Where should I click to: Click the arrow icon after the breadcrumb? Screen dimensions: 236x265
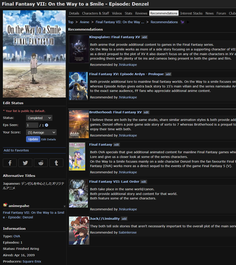tap(188, 22)
